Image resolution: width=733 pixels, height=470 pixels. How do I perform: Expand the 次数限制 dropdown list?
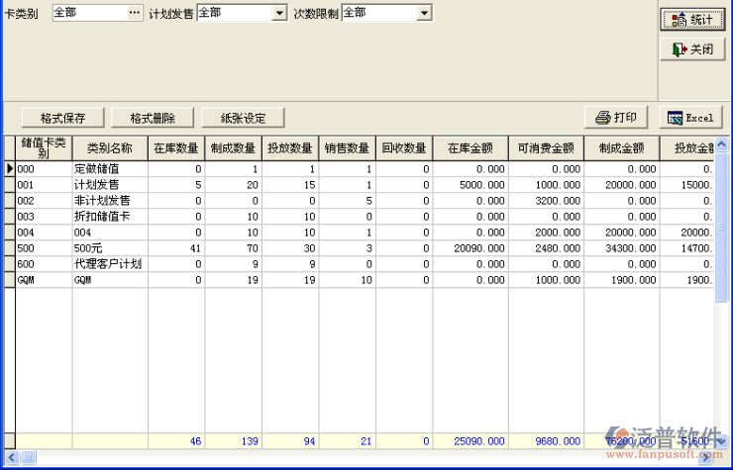[424, 13]
